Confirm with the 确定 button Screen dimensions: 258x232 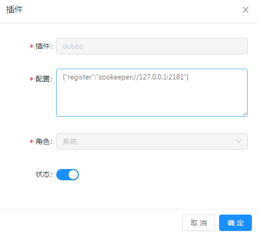(235, 223)
